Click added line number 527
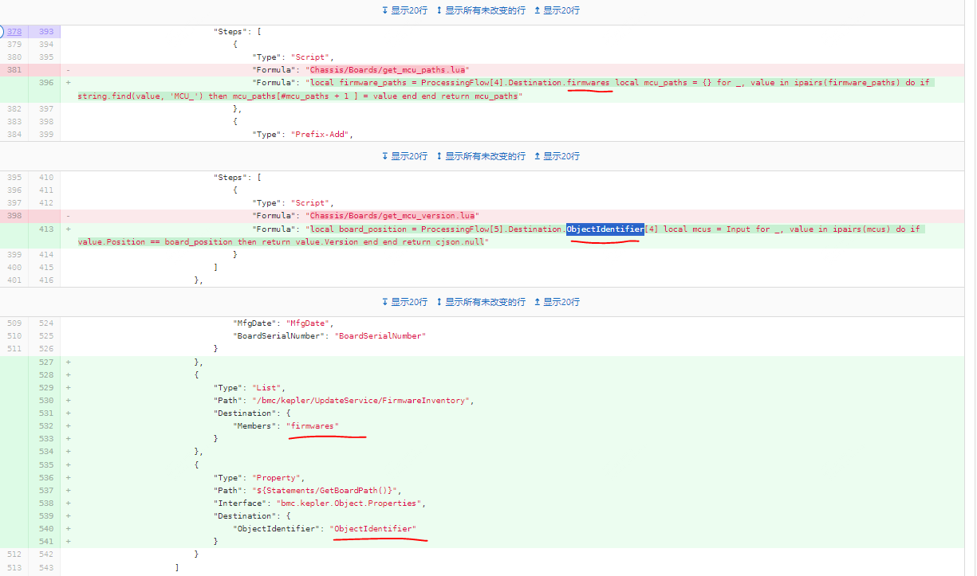The image size is (977, 576). pyautogui.click(x=45, y=362)
